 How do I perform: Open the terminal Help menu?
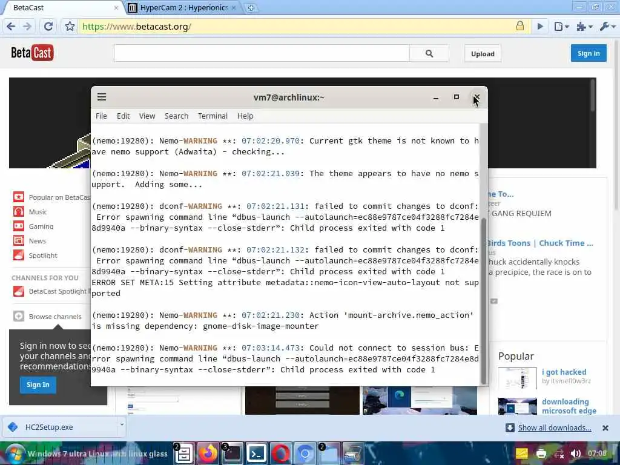coord(245,116)
